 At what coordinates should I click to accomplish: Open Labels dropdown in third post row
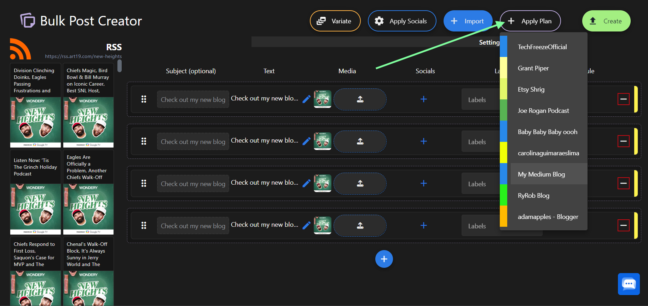pos(480,184)
